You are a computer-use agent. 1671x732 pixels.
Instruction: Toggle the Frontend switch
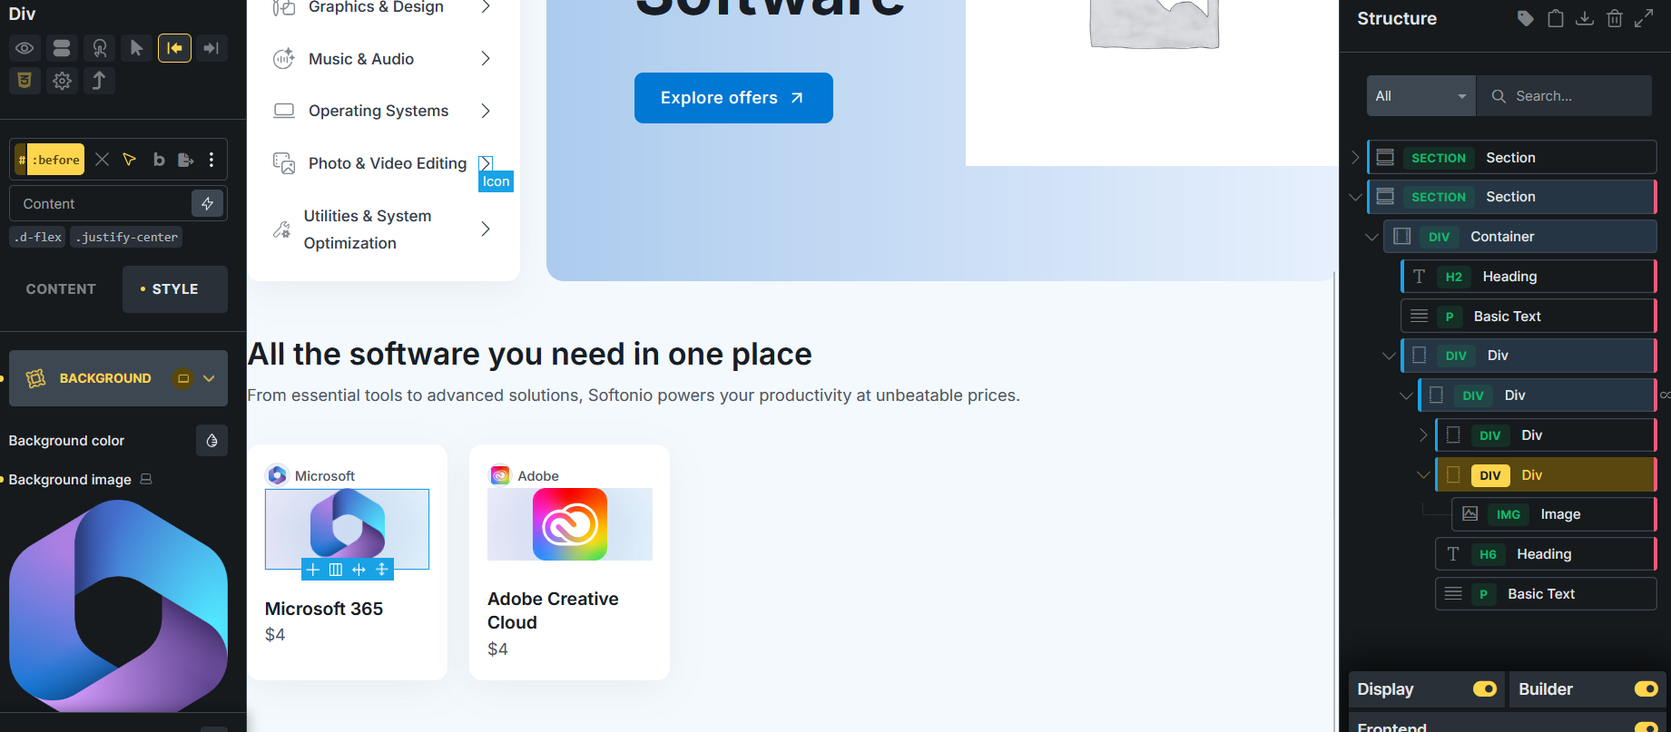point(1646,727)
